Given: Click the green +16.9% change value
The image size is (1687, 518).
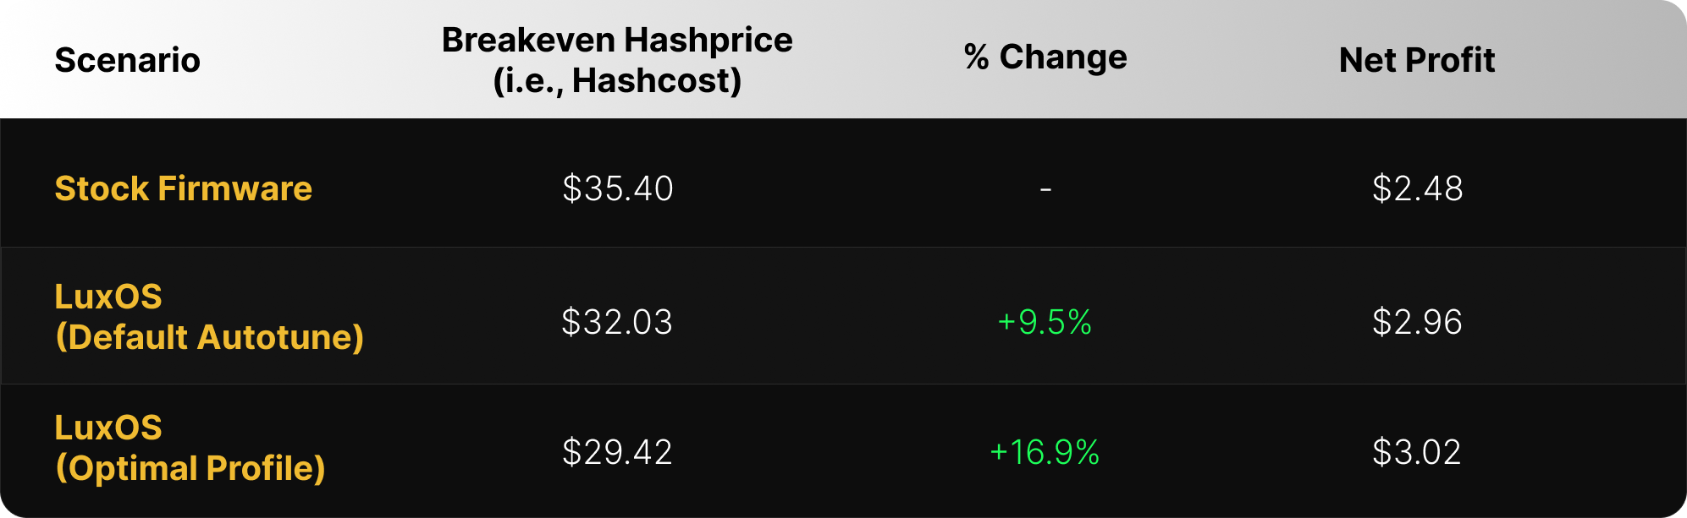Looking at the screenshot, I should pyautogui.click(x=1045, y=452).
